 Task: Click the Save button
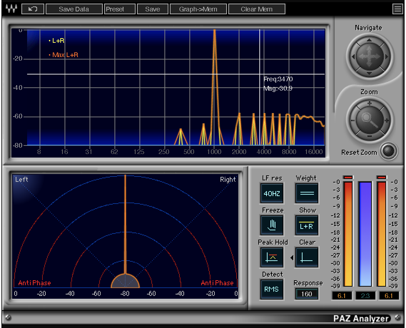152,9
